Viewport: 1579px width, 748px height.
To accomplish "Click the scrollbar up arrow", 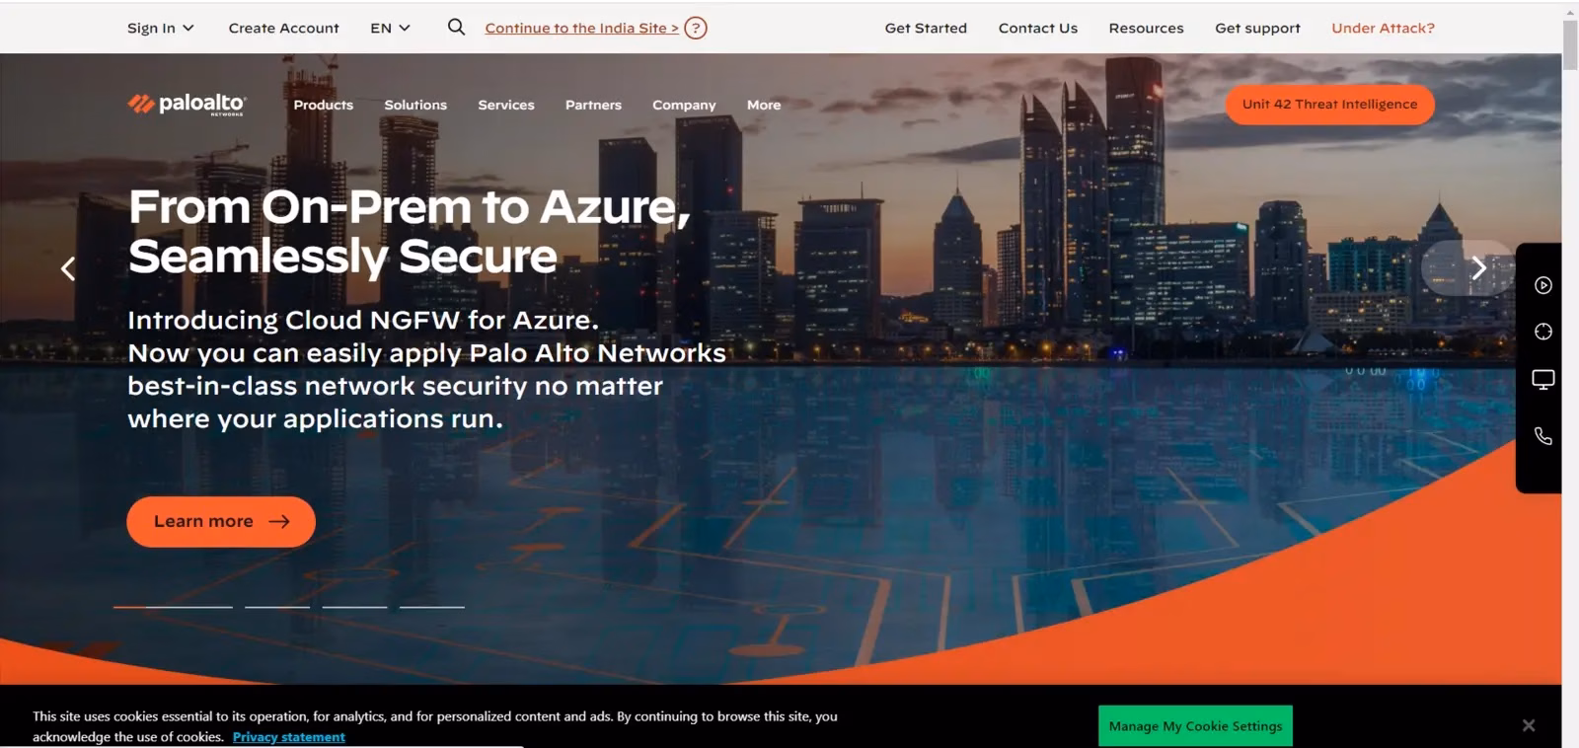I will pos(1570,11).
